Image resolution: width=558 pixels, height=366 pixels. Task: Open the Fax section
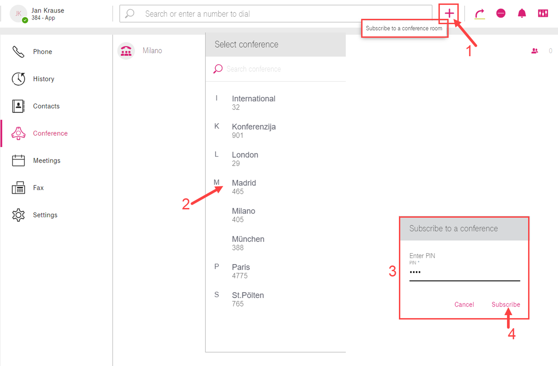coord(38,188)
